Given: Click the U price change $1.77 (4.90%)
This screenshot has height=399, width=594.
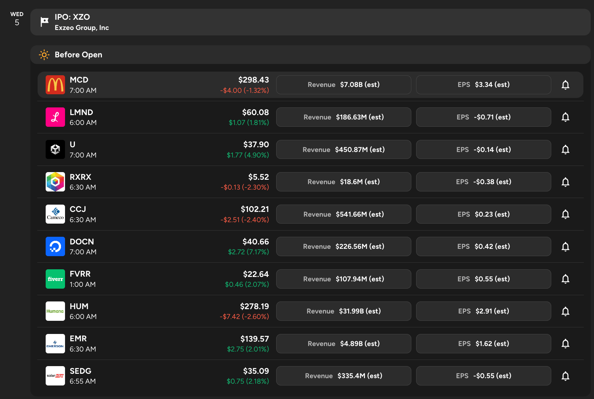Looking at the screenshot, I should [248, 155].
